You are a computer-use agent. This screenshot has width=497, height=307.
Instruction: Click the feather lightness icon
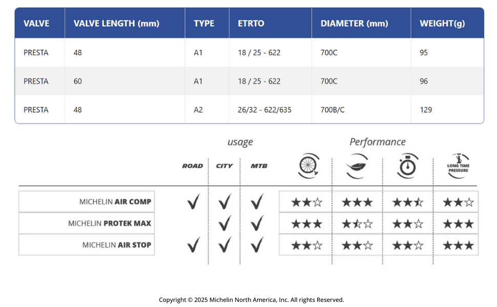coord(358,166)
